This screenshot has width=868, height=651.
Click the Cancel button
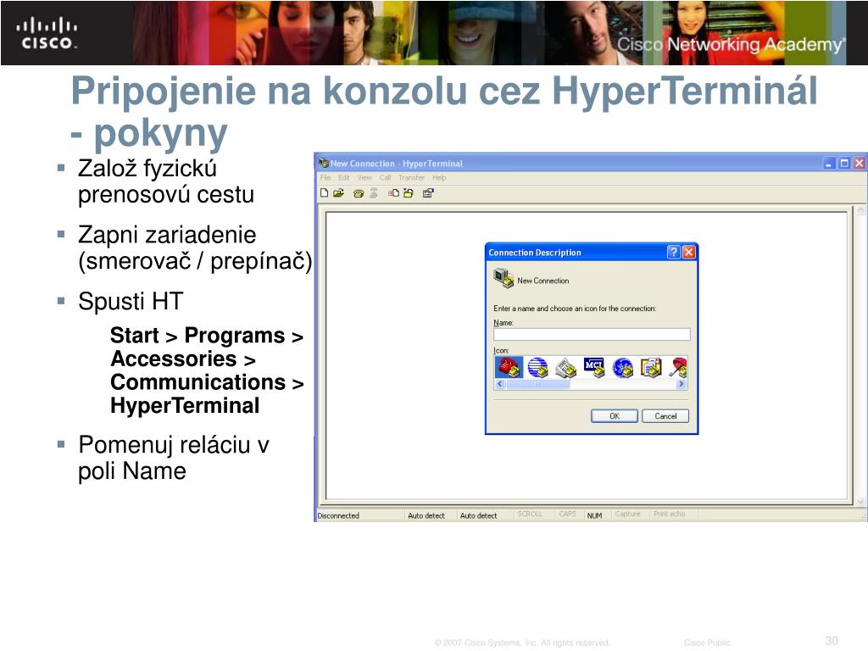tap(665, 416)
